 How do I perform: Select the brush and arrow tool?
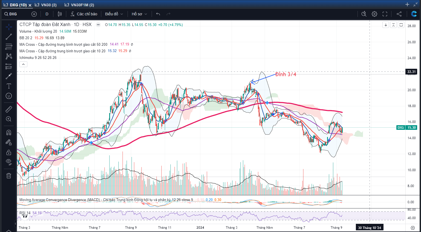tap(9, 76)
